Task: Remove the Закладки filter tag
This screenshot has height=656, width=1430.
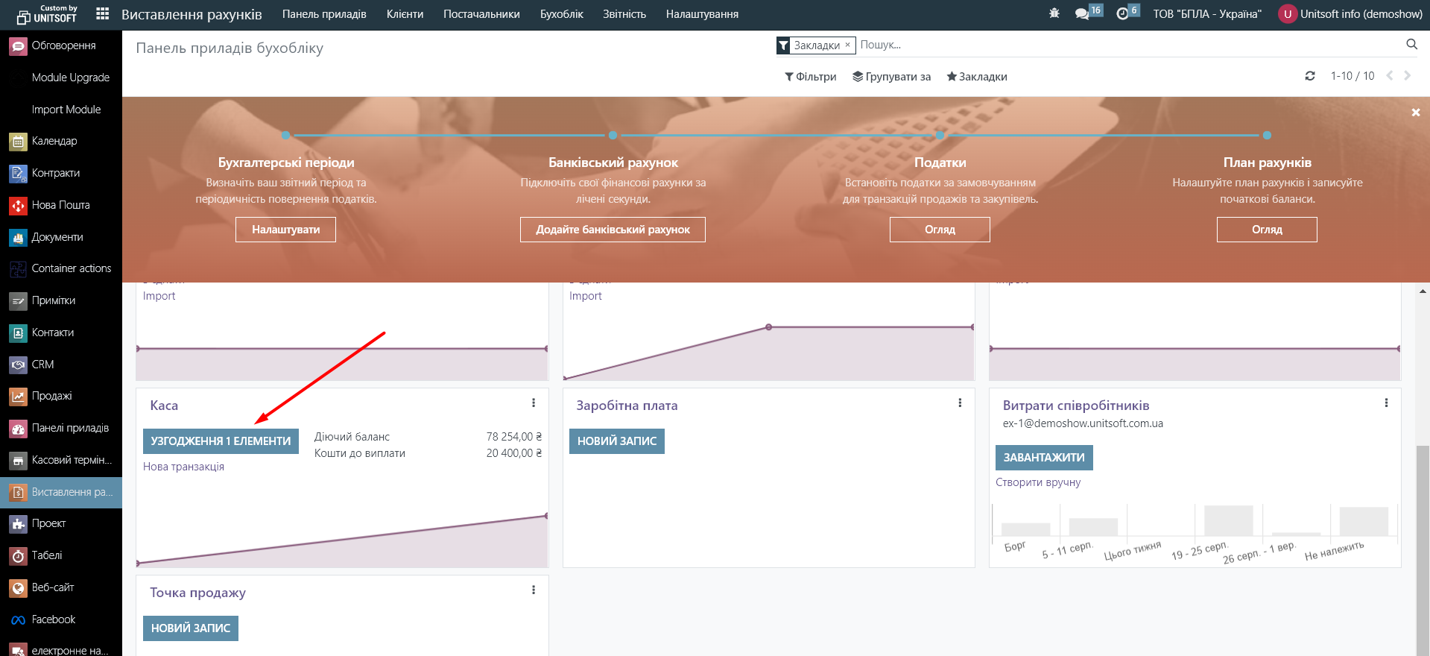Action: click(847, 45)
